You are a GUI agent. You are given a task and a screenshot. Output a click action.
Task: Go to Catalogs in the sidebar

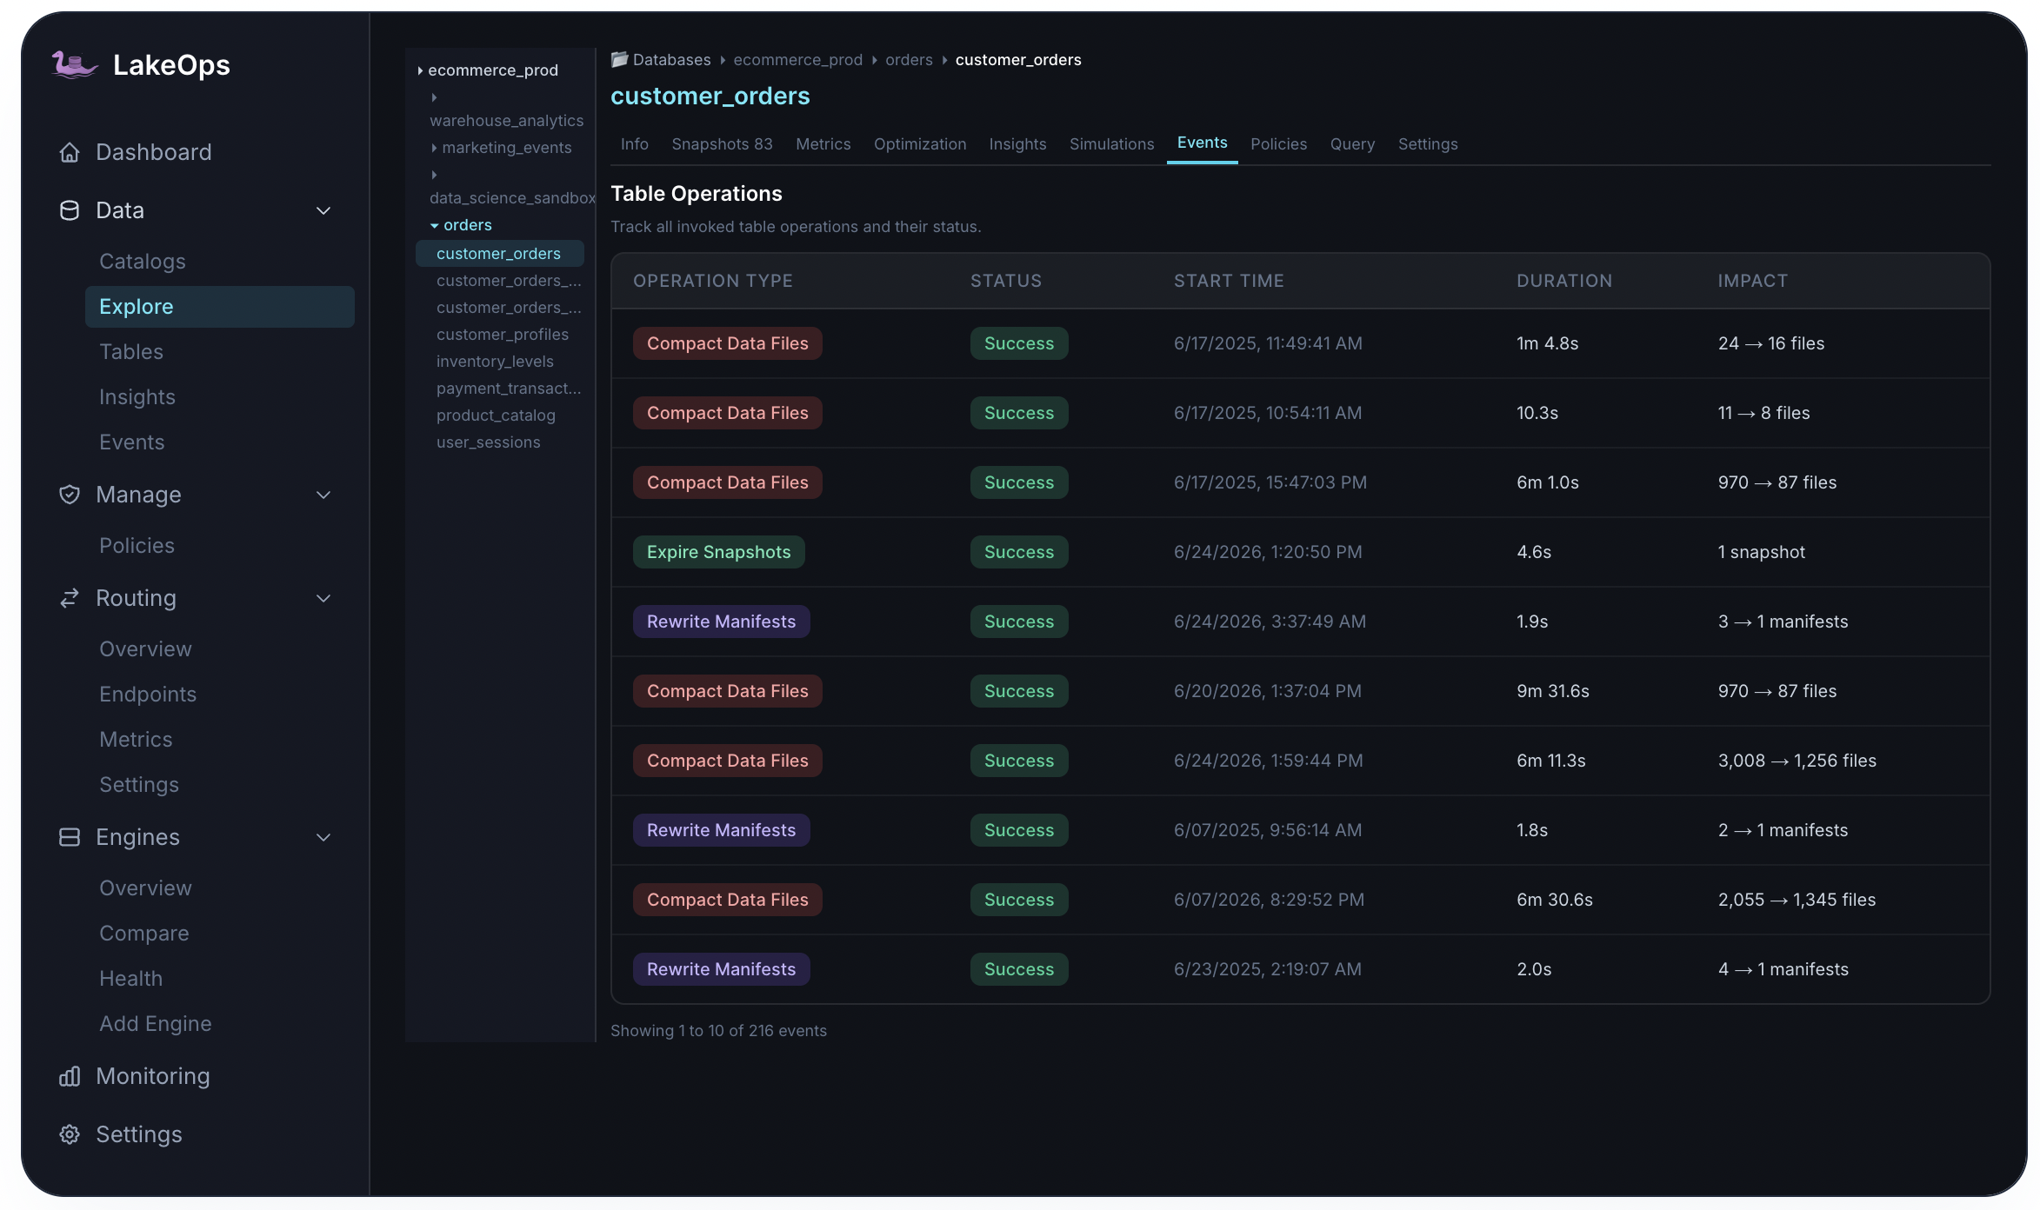coord(143,262)
